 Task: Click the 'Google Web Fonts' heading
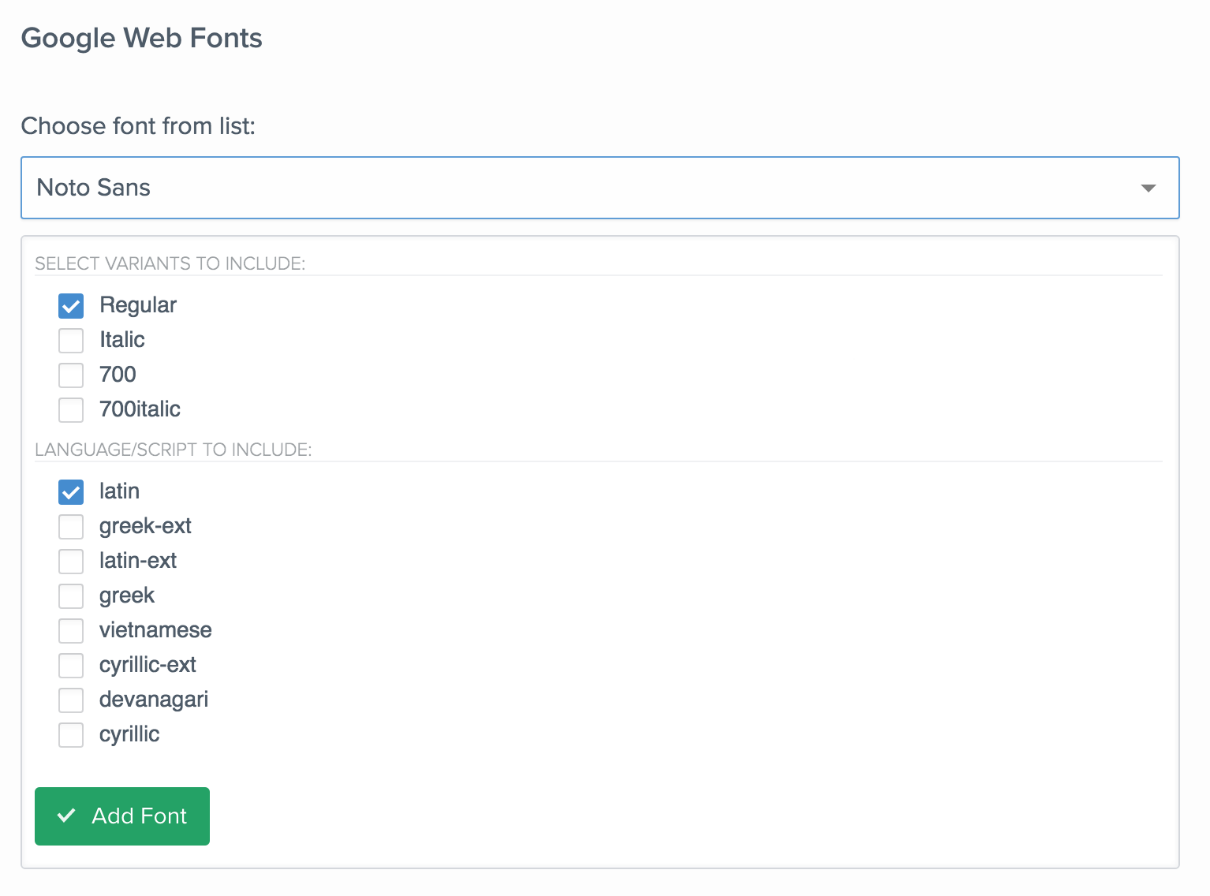point(141,39)
